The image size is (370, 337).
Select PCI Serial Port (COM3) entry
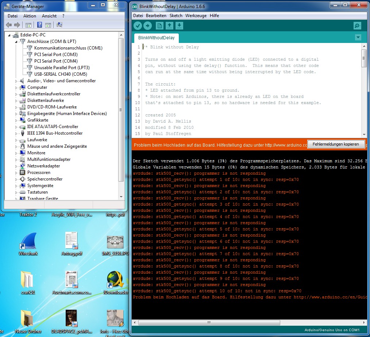click(x=56, y=55)
